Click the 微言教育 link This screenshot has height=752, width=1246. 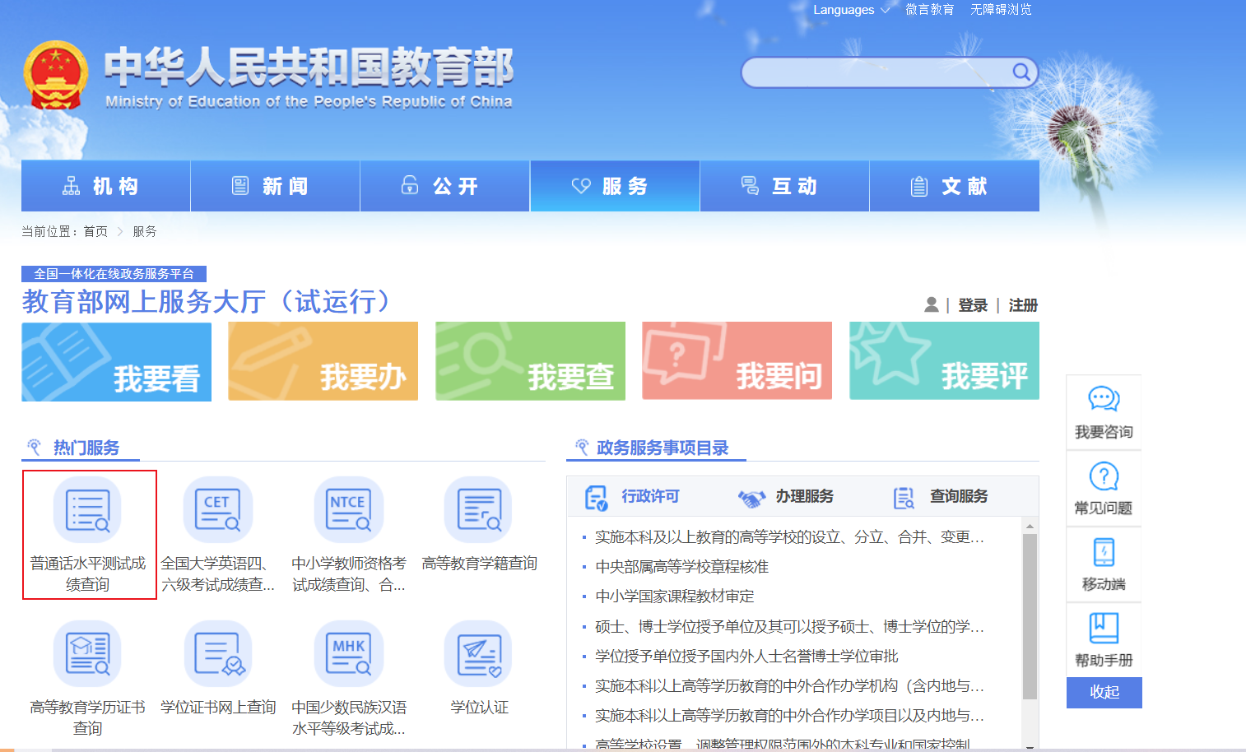pos(930,10)
